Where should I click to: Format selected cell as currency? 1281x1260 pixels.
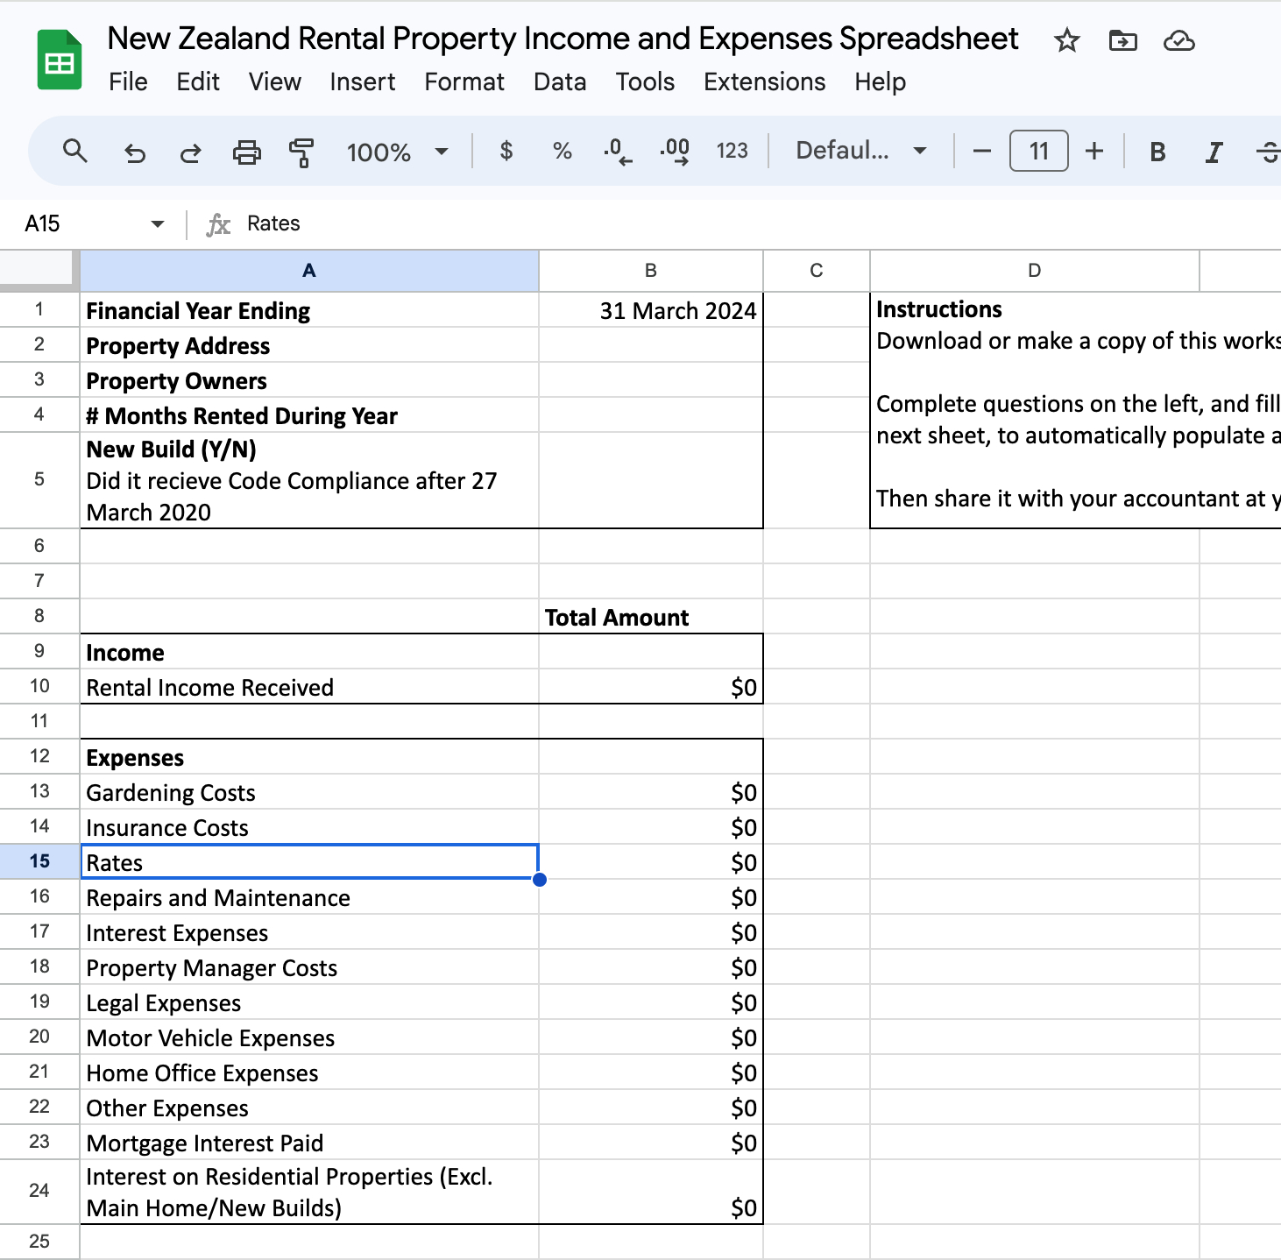pos(506,151)
